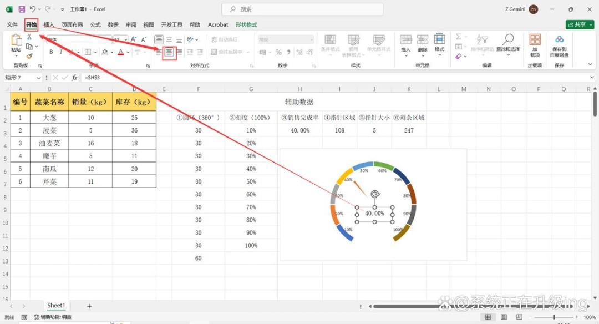Select the Sheet1 tab
Viewport: 599px width, 324px height.
(x=56, y=306)
